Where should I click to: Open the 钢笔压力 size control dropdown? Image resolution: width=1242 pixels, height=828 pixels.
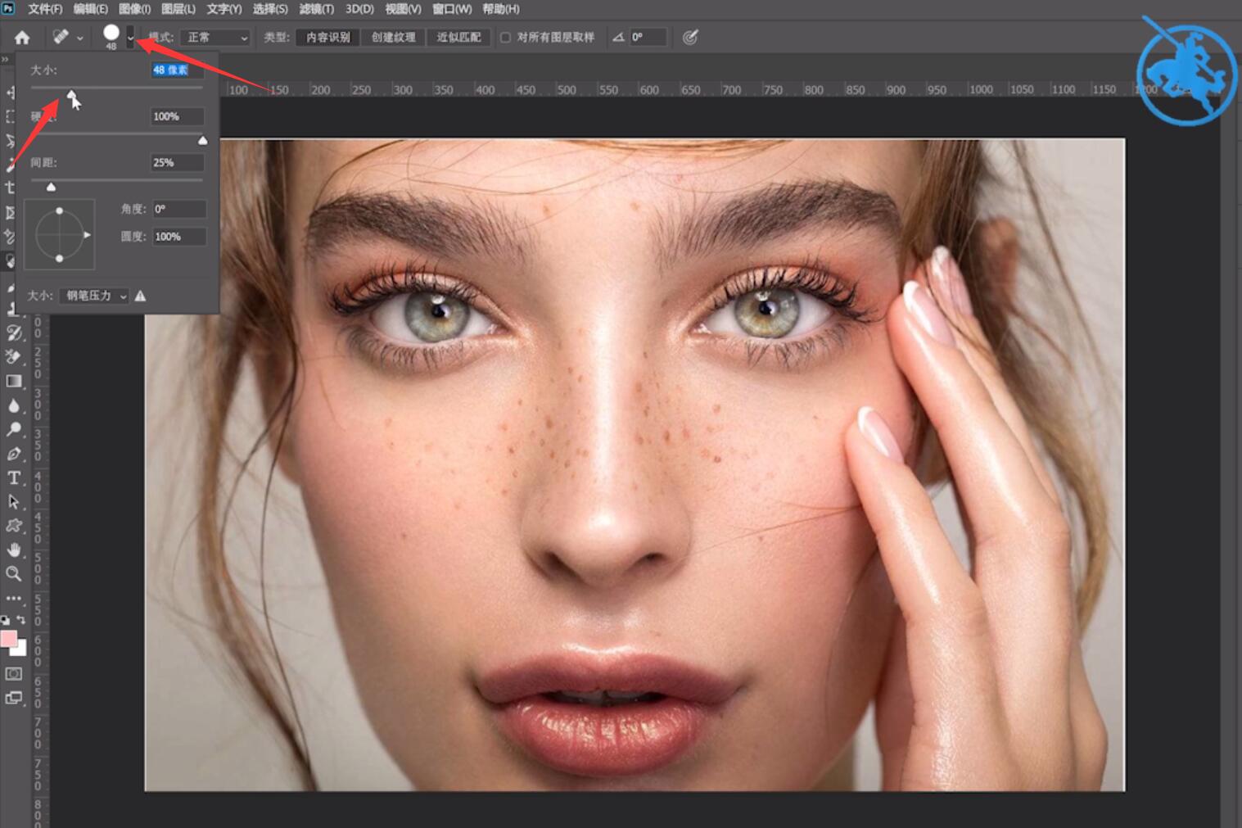tap(94, 296)
